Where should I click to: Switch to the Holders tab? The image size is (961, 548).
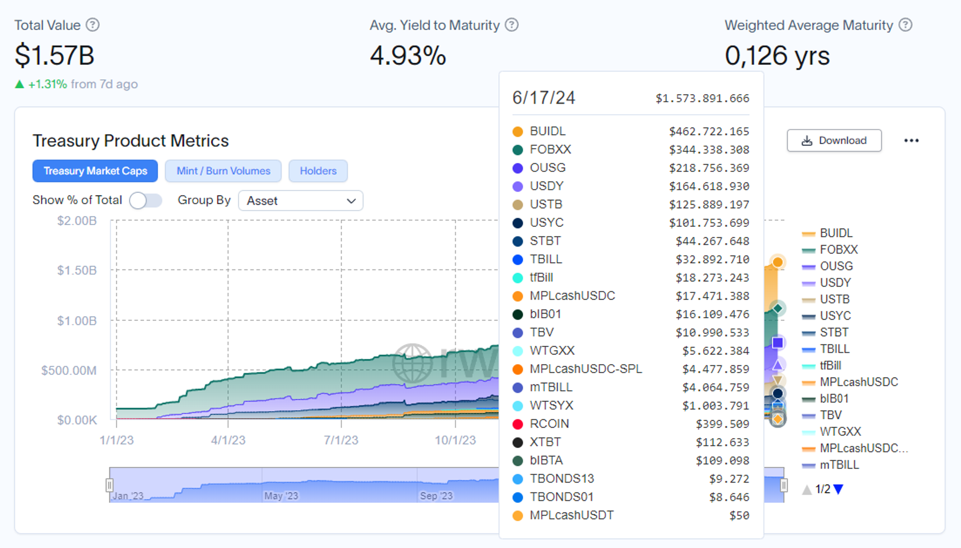pyautogui.click(x=318, y=171)
